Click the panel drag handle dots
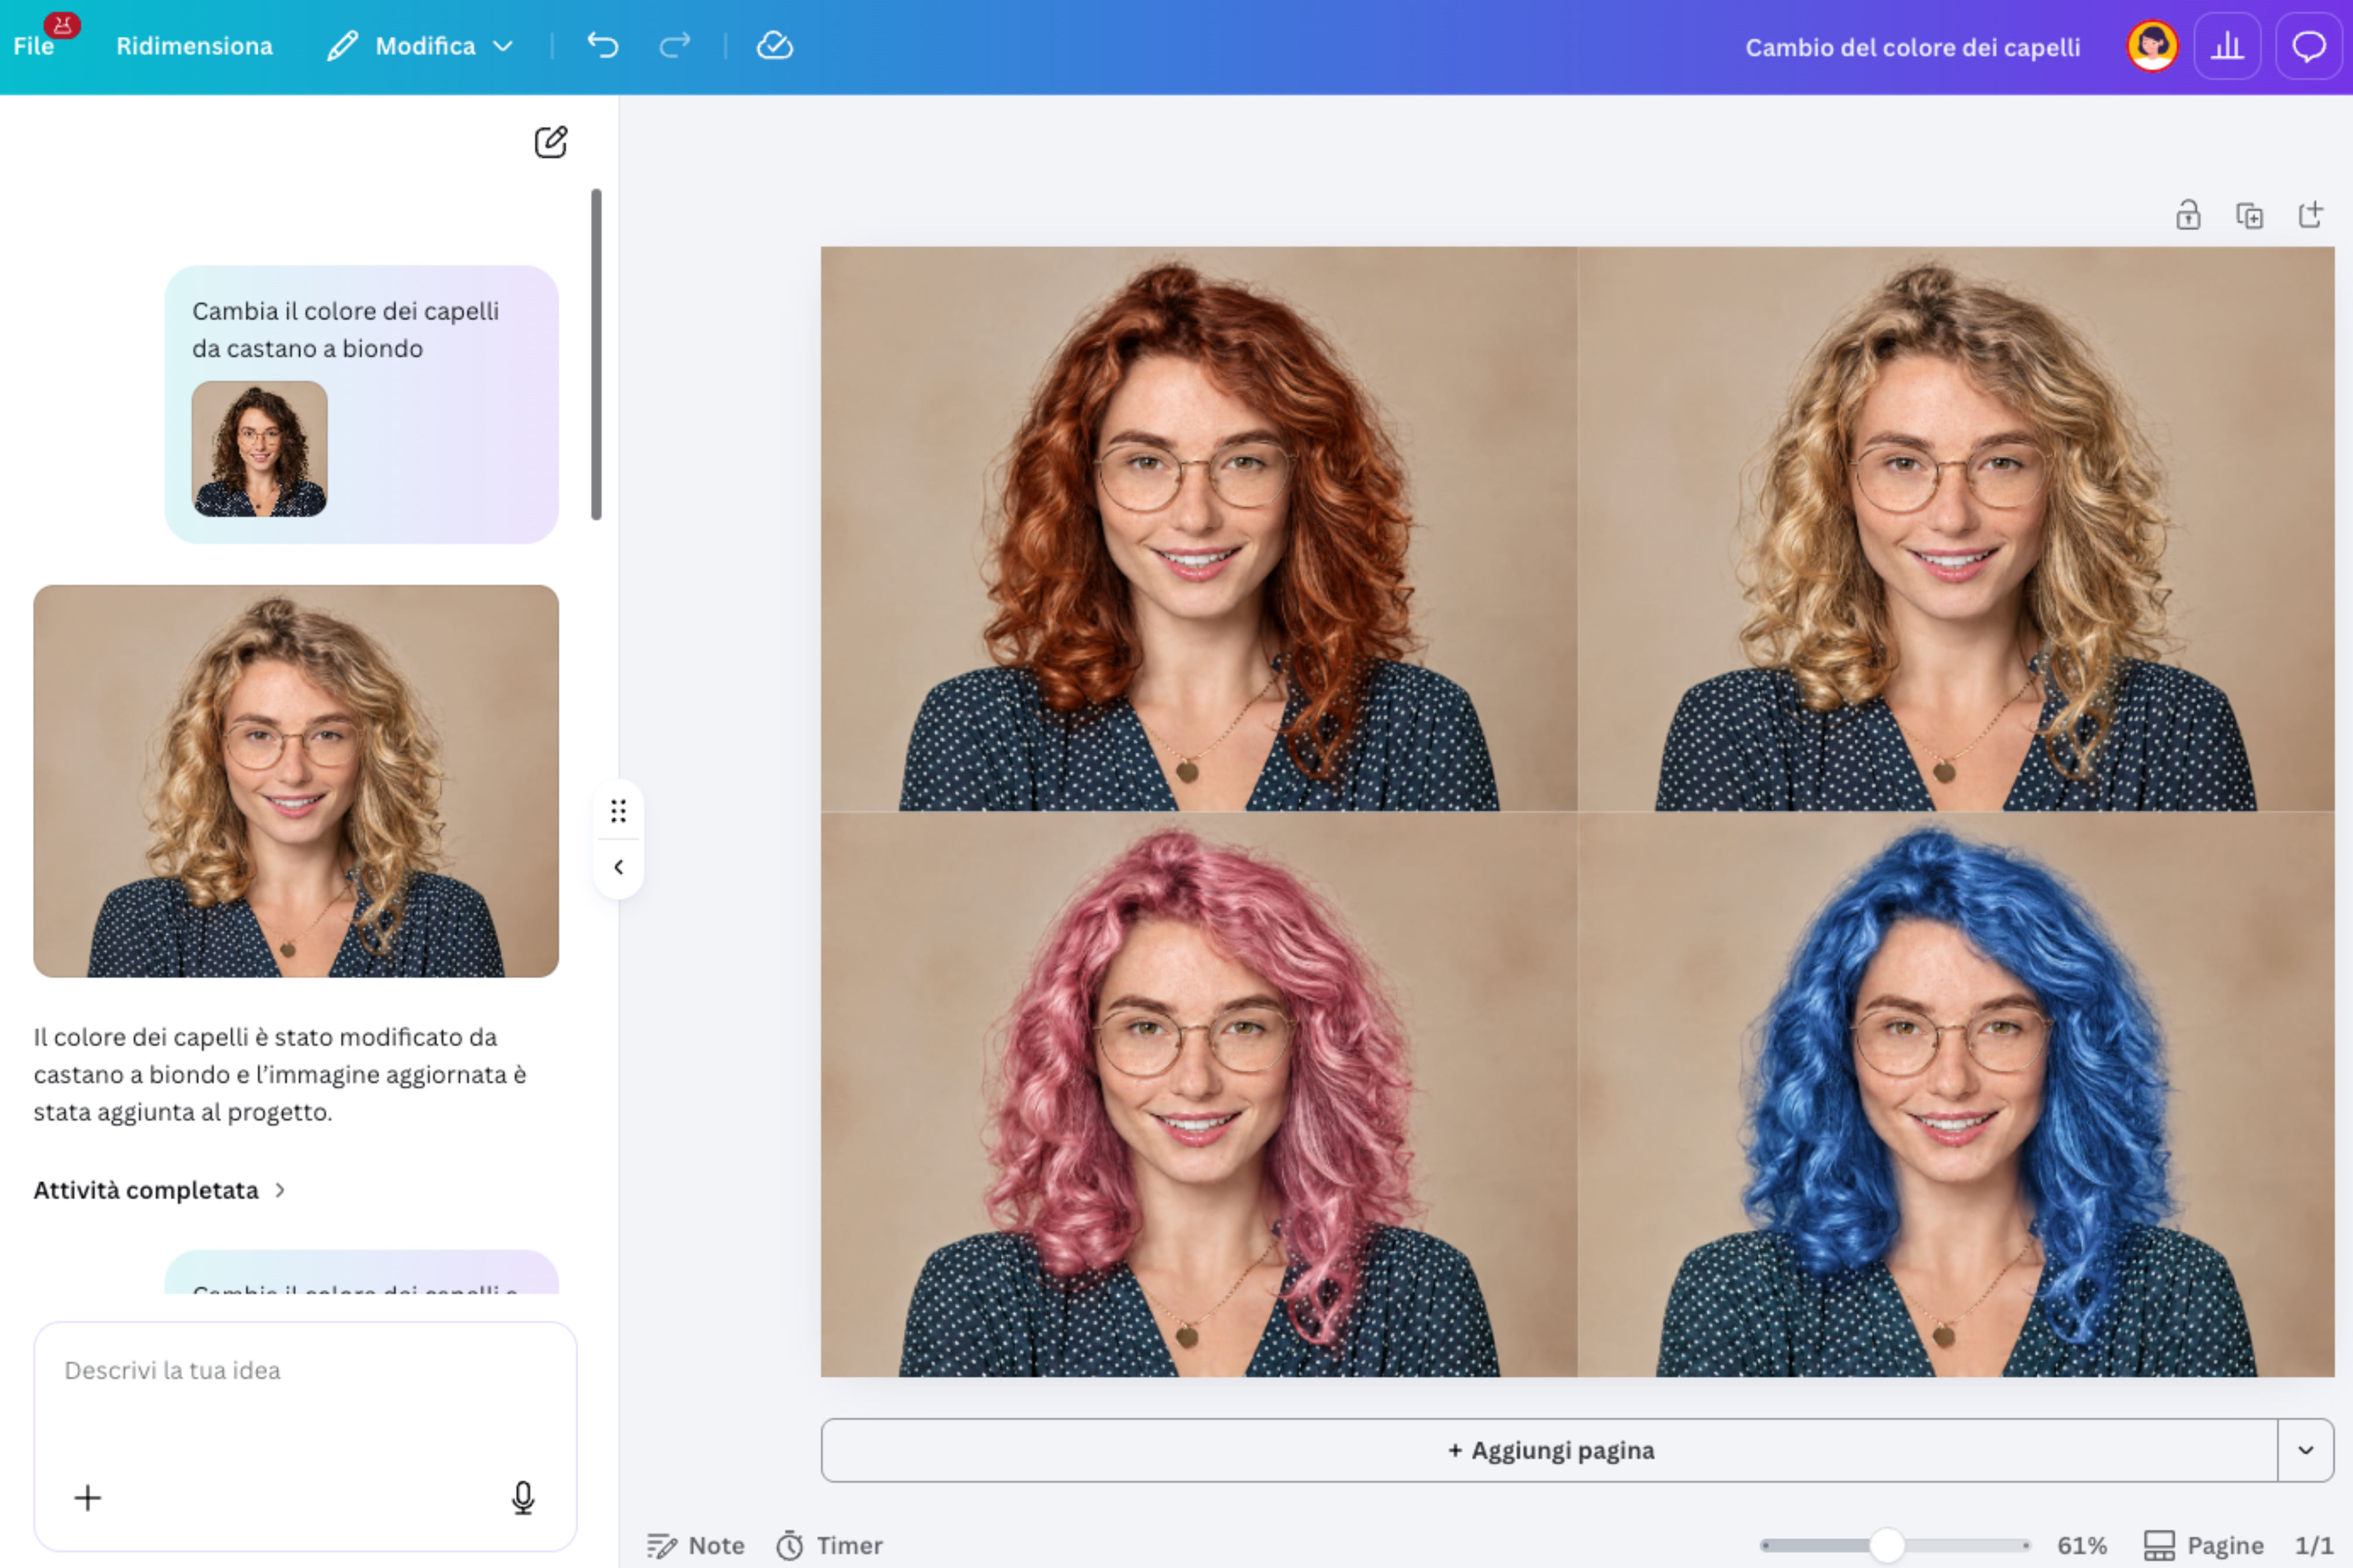This screenshot has width=2353, height=1568. [618, 811]
